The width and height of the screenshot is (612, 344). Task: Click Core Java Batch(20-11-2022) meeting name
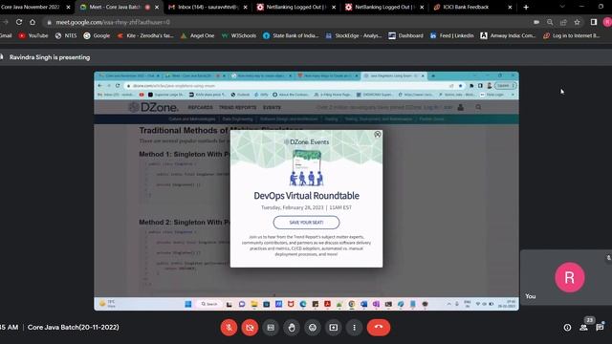[x=73, y=327]
